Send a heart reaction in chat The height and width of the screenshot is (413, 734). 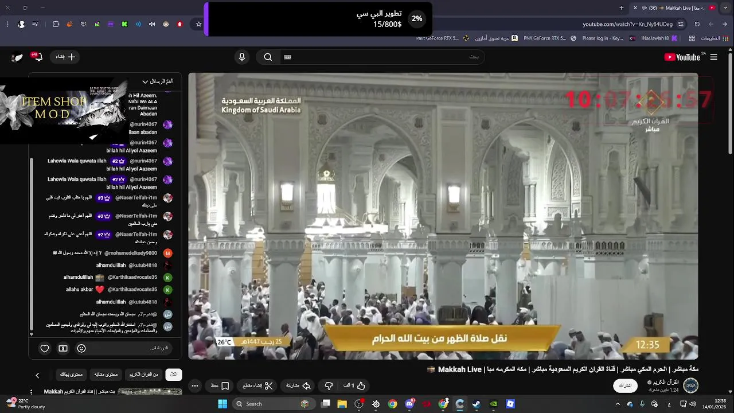coord(45,348)
